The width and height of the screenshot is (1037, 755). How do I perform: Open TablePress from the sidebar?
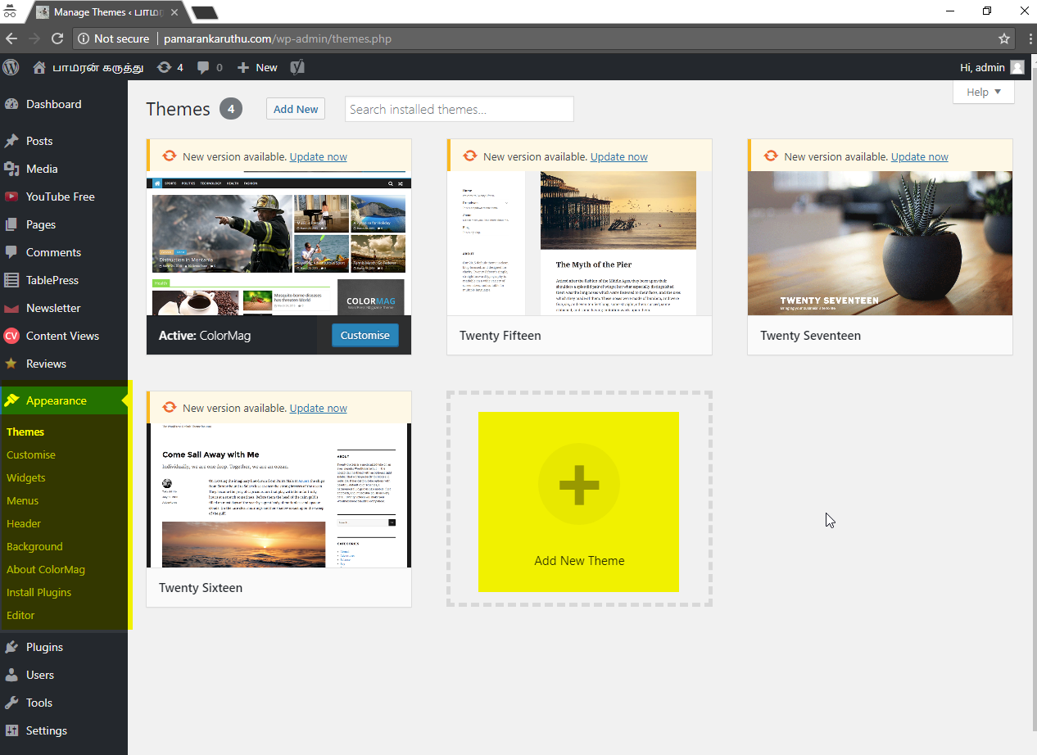pos(52,280)
